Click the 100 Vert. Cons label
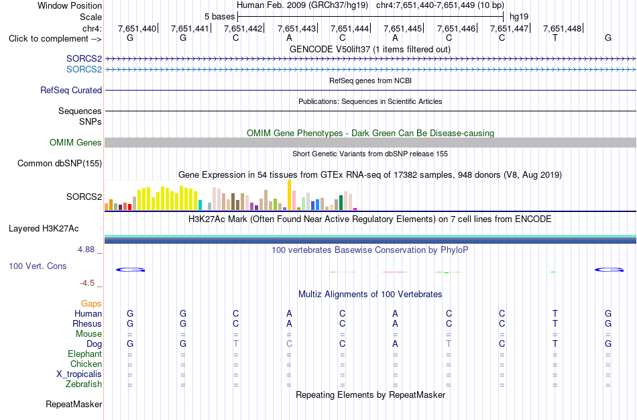Image resolution: width=637 pixels, height=420 pixels. click(38, 266)
